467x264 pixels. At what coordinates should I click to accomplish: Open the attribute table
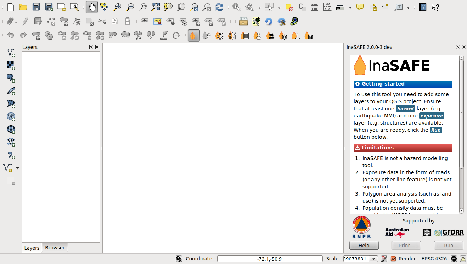pos(315,7)
